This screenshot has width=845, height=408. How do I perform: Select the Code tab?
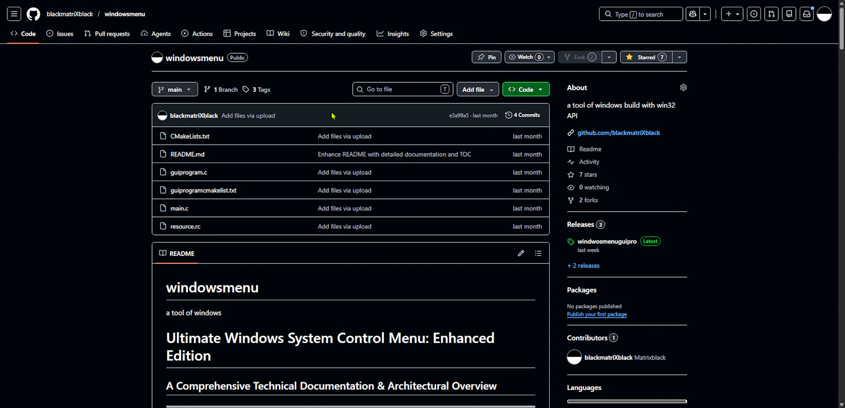23,34
